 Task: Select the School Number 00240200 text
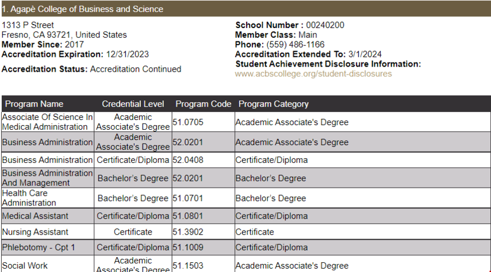(325, 25)
